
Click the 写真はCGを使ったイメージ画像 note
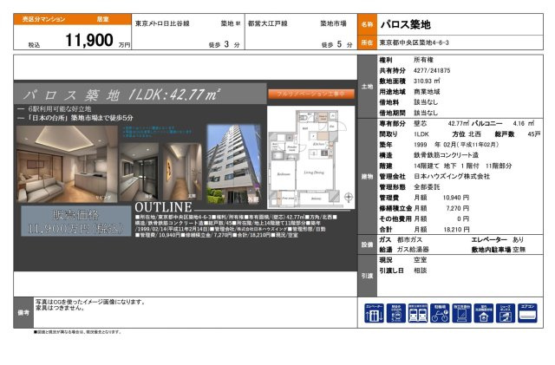coord(90,302)
